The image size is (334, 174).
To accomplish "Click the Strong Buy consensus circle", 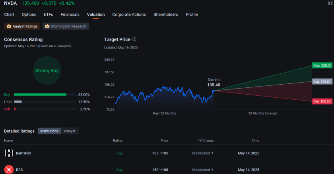I will (47, 70).
